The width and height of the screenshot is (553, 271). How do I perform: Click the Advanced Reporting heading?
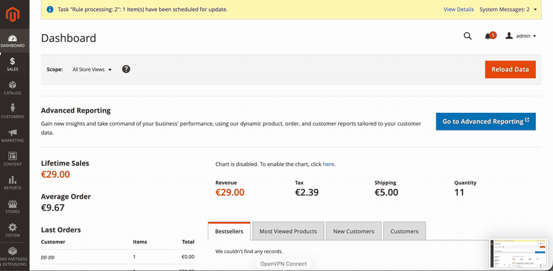pos(76,110)
